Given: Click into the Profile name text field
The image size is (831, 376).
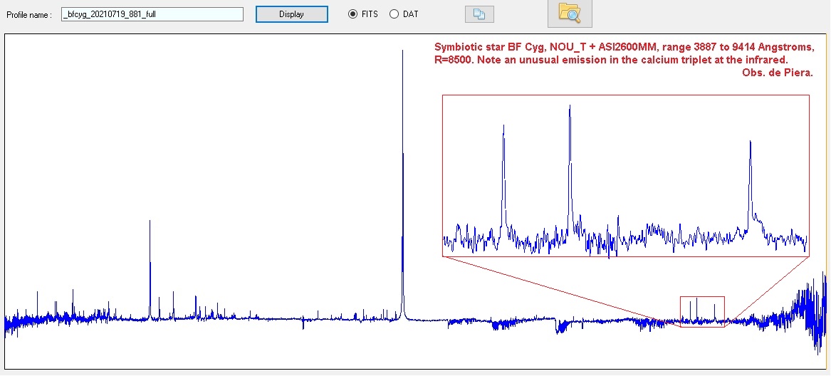Looking at the screenshot, I should point(152,14).
